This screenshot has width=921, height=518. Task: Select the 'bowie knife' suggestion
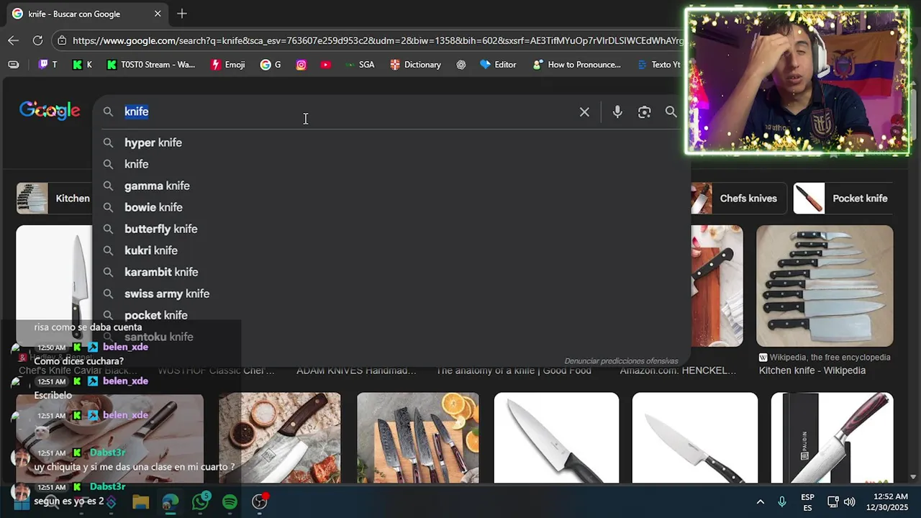pos(392,207)
